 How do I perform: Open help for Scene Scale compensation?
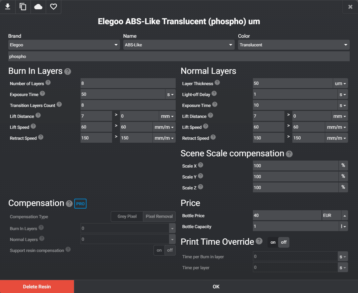[289, 154]
